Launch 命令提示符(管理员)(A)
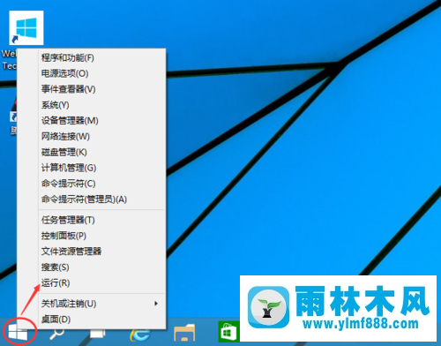 click(92, 199)
